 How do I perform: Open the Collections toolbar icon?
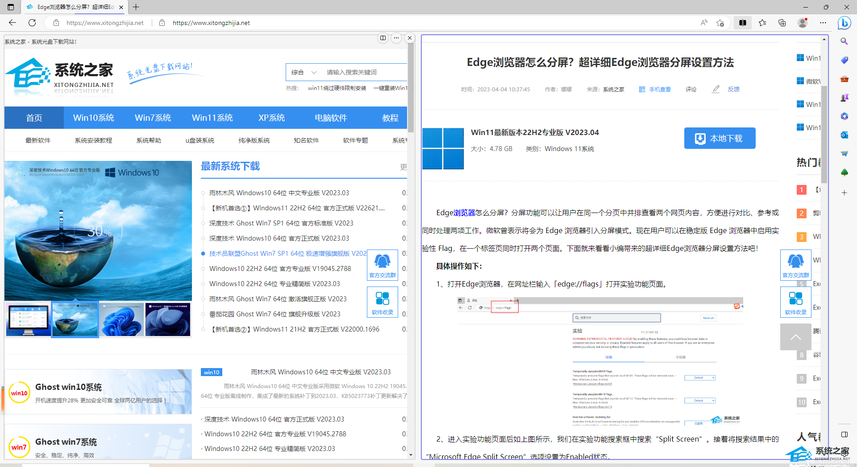[782, 23]
